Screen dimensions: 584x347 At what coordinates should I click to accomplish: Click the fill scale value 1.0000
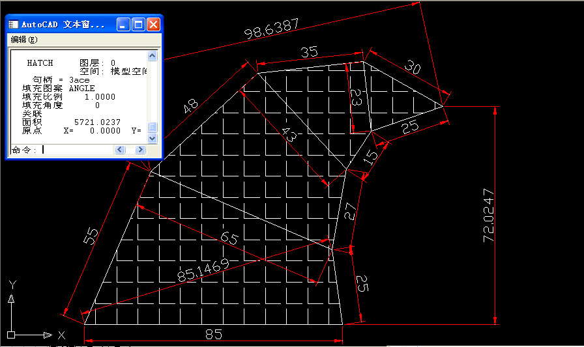point(100,97)
